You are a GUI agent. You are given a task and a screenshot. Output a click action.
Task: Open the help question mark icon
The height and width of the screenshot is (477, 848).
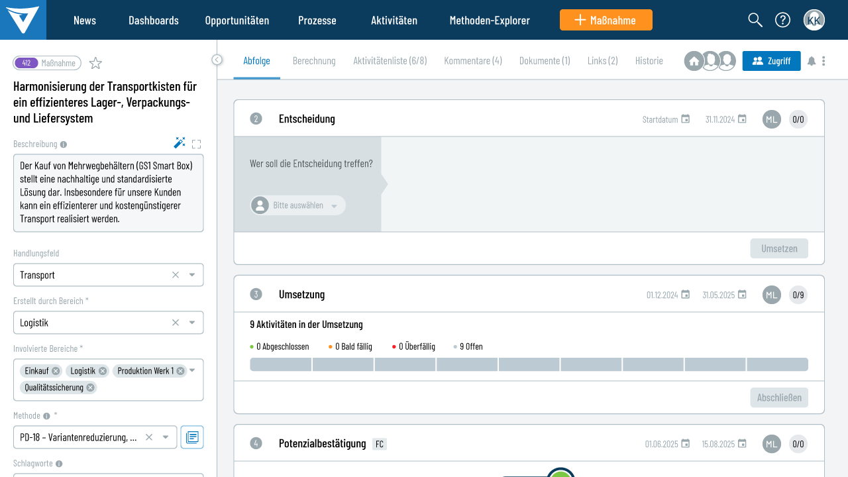coord(782,20)
